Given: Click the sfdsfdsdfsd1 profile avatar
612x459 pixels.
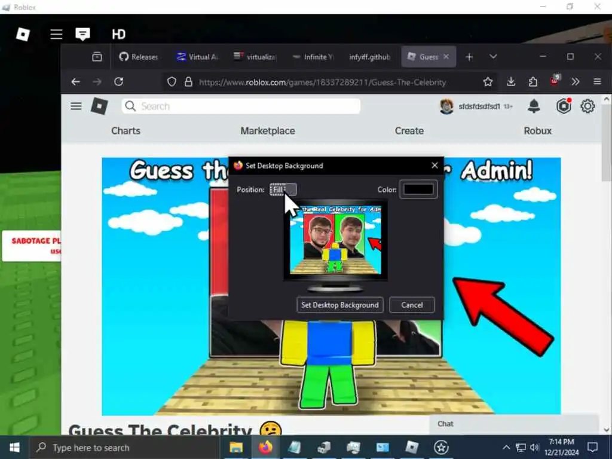Looking at the screenshot, I should (446, 106).
